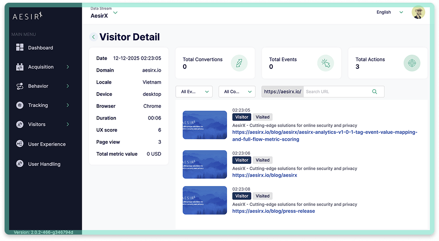This screenshot has height=241, width=439.
Task: Click the Visited tag at 02:23:05
Action: (262, 117)
